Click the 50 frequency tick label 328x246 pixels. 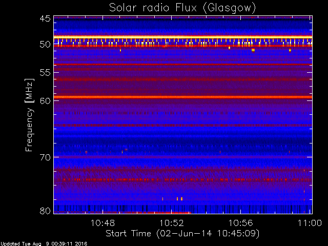pos(45,45)
